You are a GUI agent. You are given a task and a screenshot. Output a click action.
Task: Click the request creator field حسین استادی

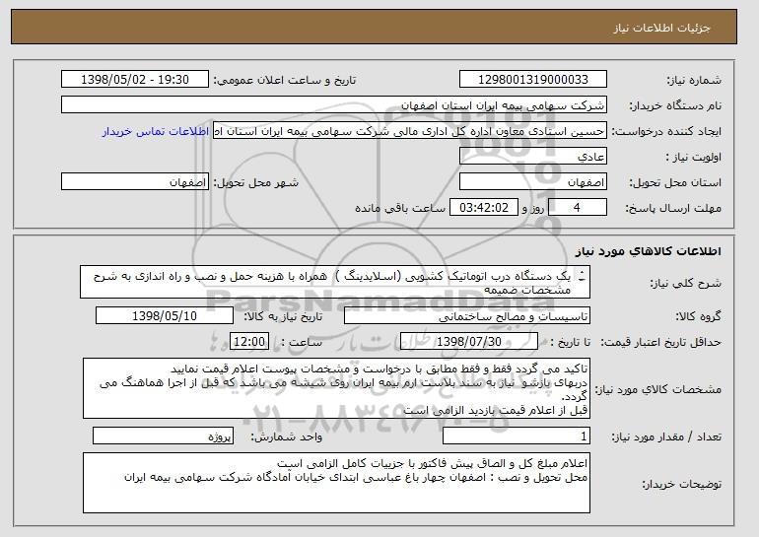[x=410, y=131]
